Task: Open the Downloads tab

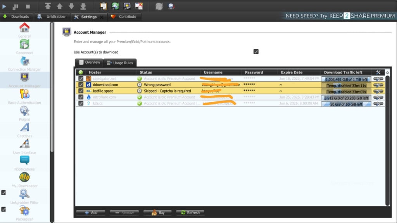Action: pyautogui.click(x=16, y=17)
